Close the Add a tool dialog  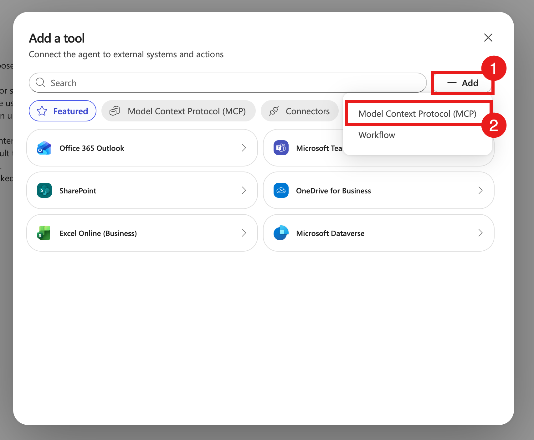(488, 38)
